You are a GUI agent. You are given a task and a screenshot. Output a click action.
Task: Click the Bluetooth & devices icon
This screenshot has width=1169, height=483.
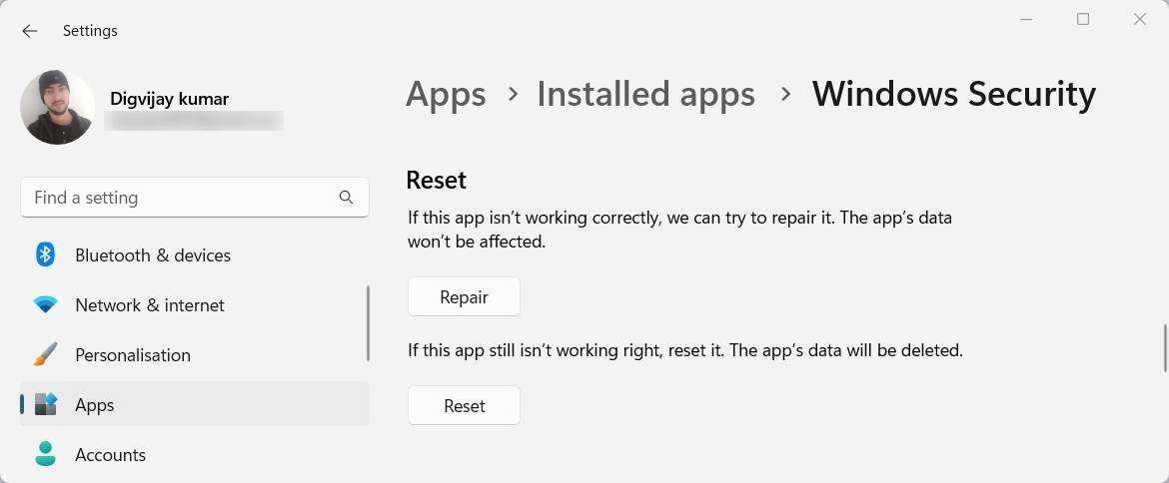(45, 254)
